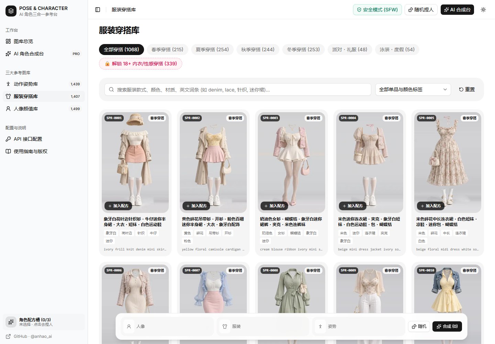Open 使用指南与版权 page
The image size is (495, 344).
point(44,151)
